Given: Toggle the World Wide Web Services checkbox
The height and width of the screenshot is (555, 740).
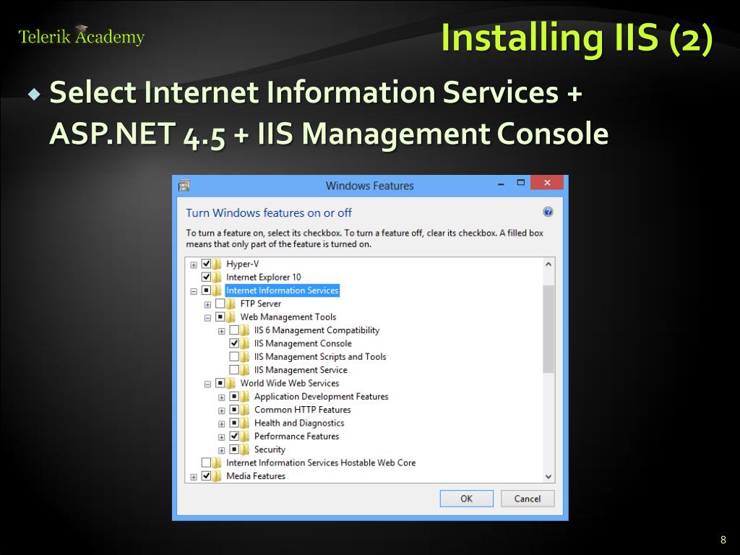Looking at the screenshot, I should pyautogui.click(x=220, y=382).
